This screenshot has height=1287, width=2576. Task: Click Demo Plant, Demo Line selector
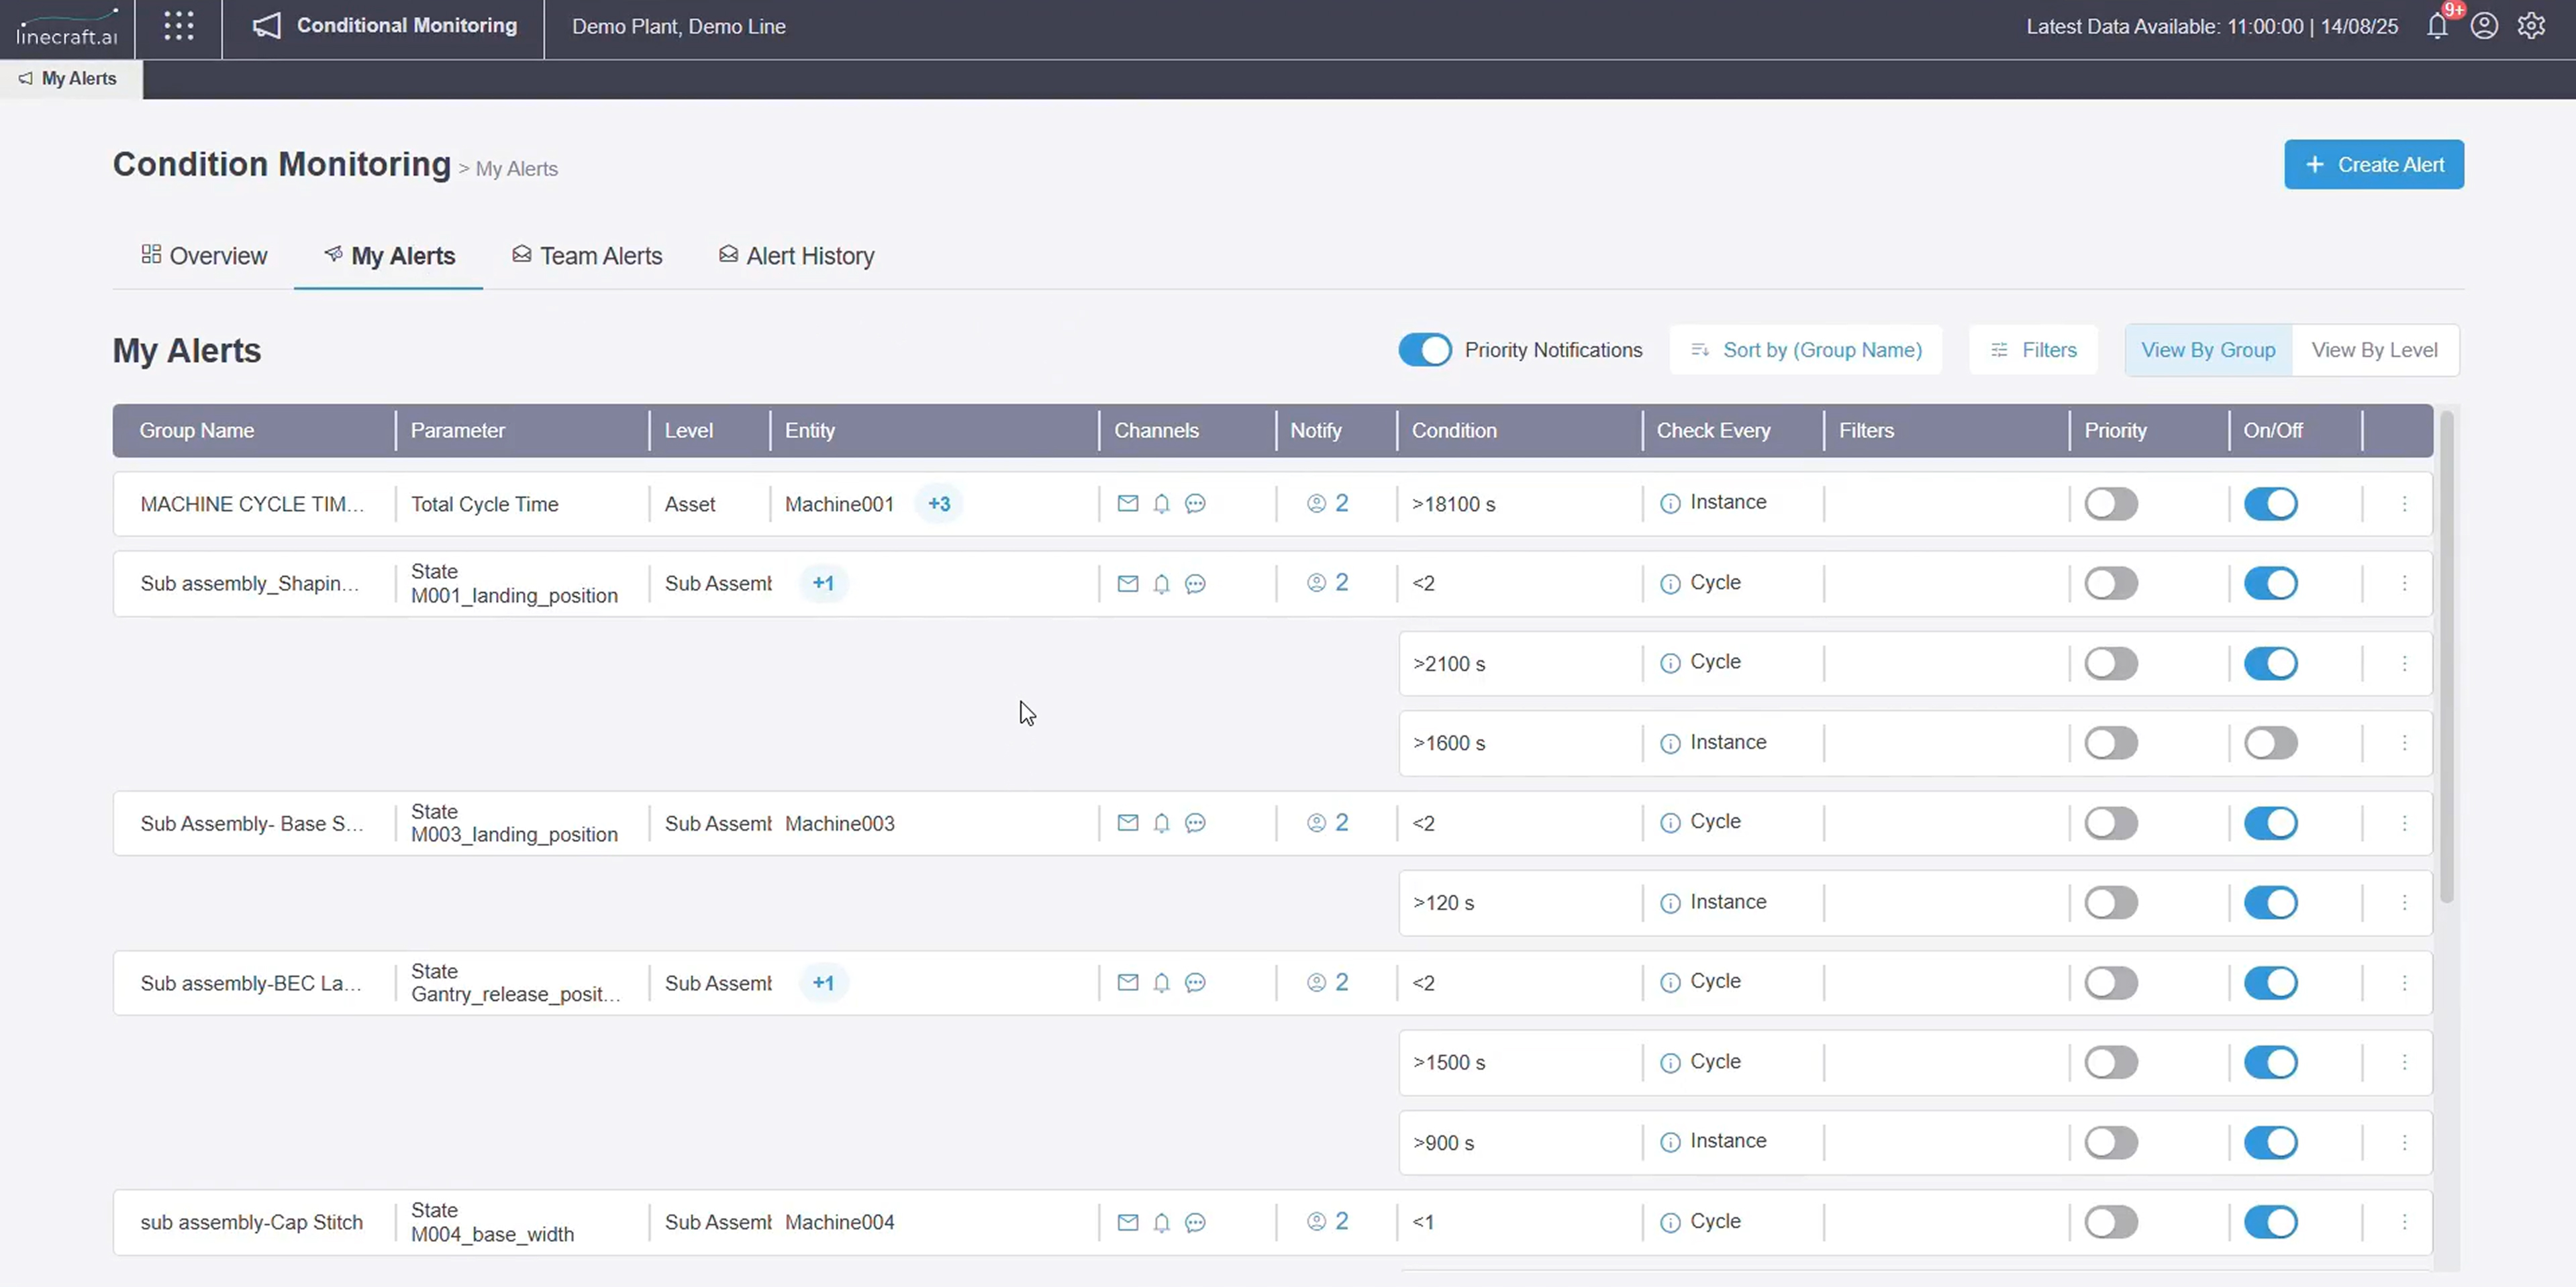678,27
